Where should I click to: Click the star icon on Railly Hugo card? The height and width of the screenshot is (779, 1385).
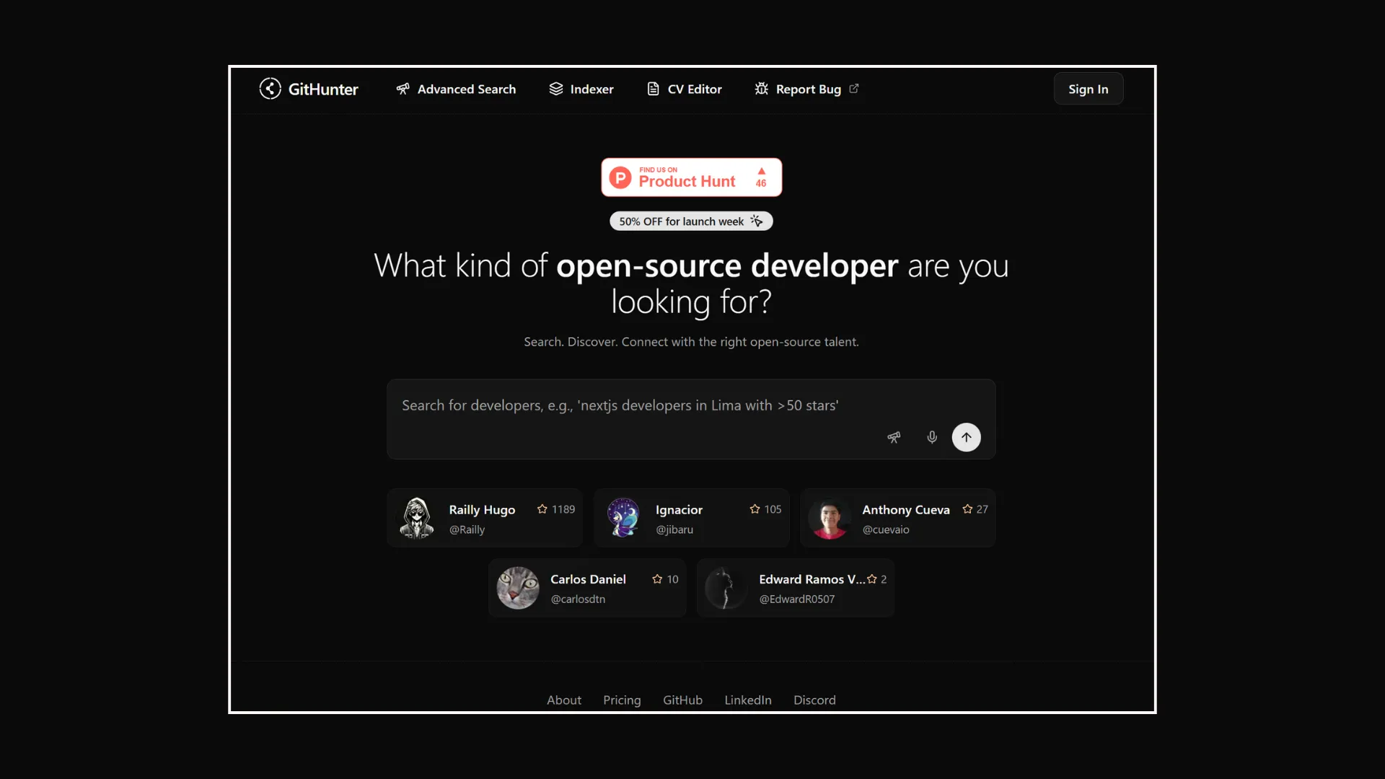pyautogui.click(x=542, y=509)
